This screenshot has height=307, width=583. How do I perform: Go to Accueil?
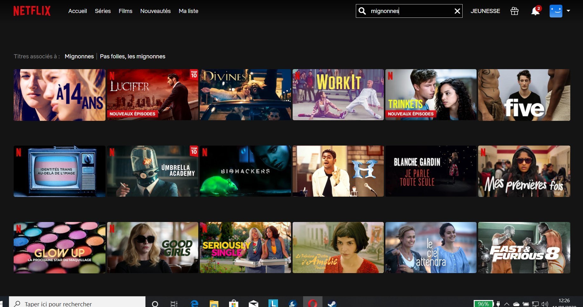(x=78, y=11)
